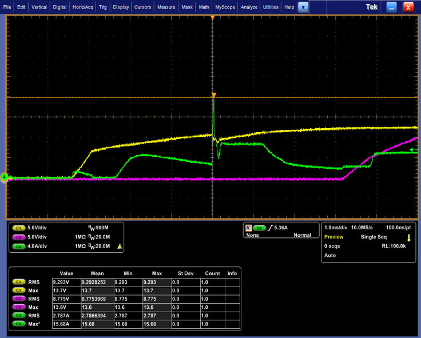Open the Mask menu
Screen dimensions: 421x338
187,7
